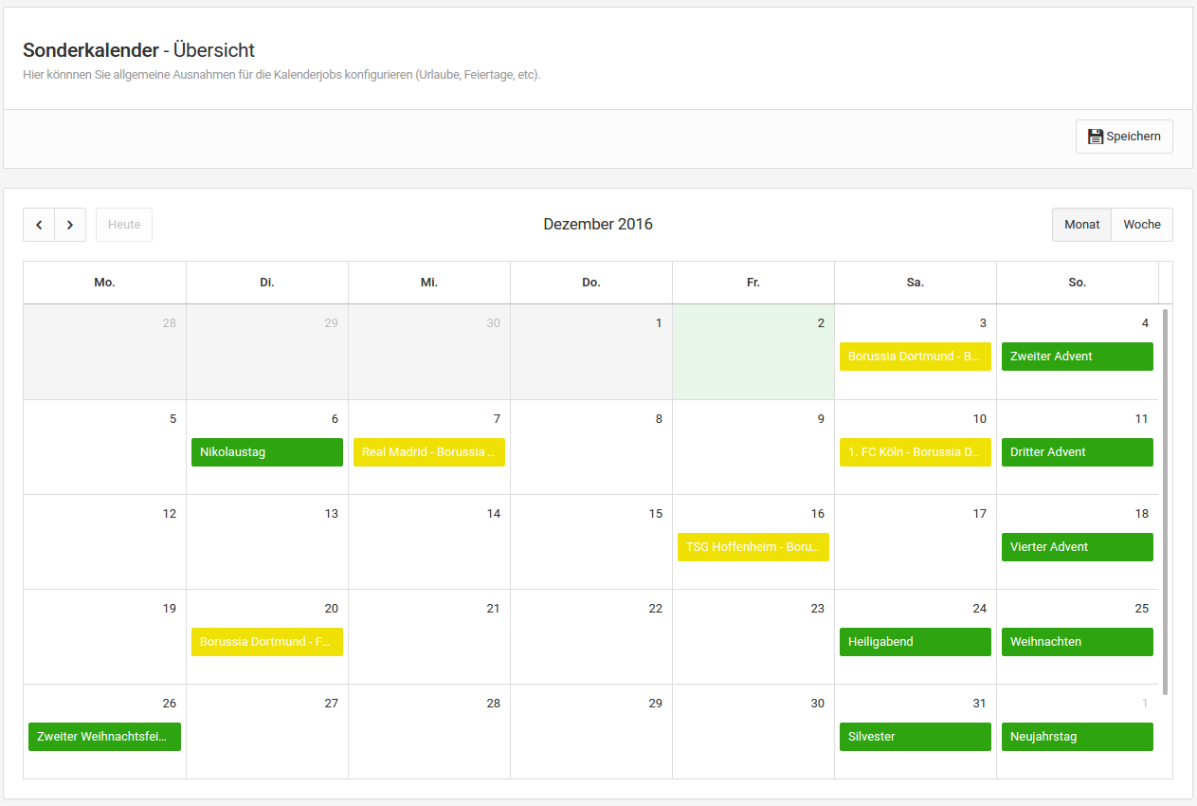Click the calendar's vertical scrollbar

point(1166,501)
